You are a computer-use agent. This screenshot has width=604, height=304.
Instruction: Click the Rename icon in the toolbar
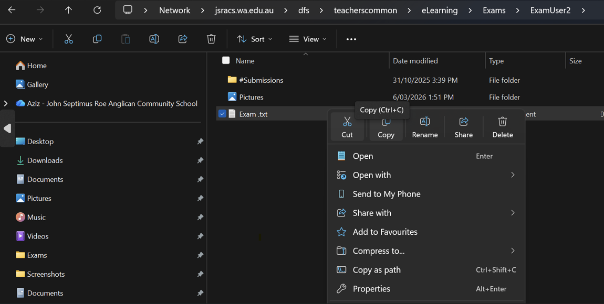154,39
